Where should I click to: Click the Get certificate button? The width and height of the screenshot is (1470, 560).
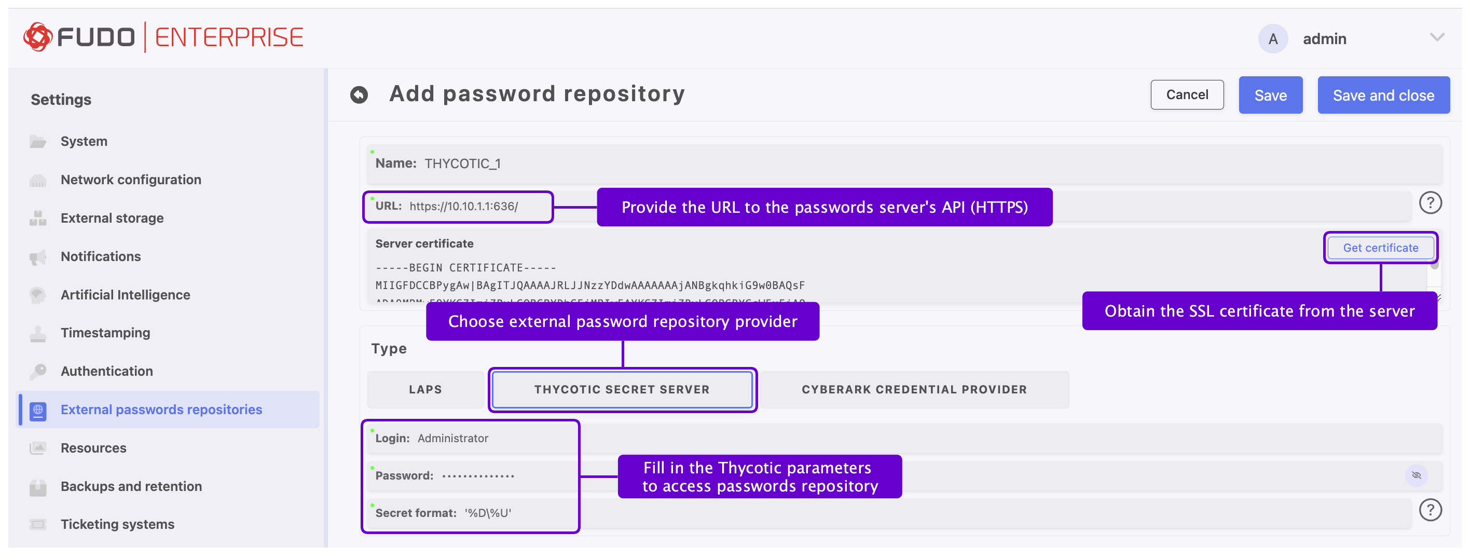[x=1380, y=248]
